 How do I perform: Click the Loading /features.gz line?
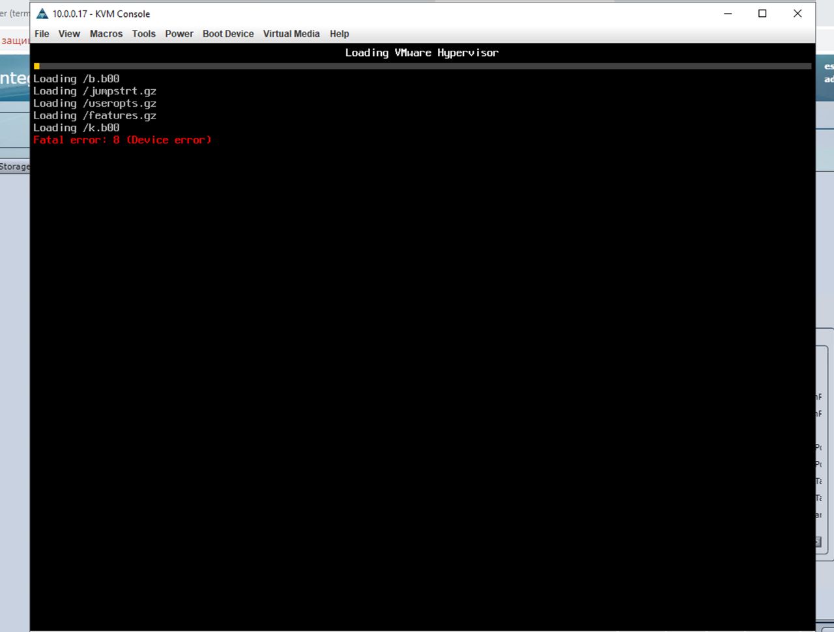point(94,115)
